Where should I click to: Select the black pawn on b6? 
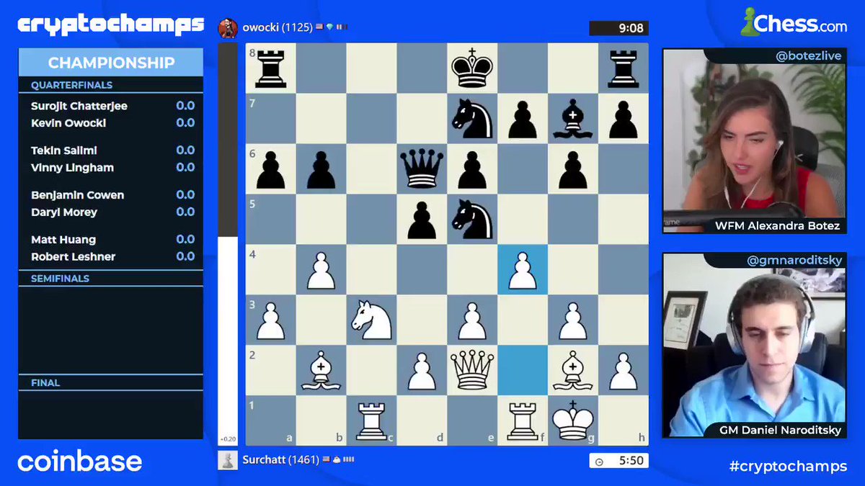(321, 169)
